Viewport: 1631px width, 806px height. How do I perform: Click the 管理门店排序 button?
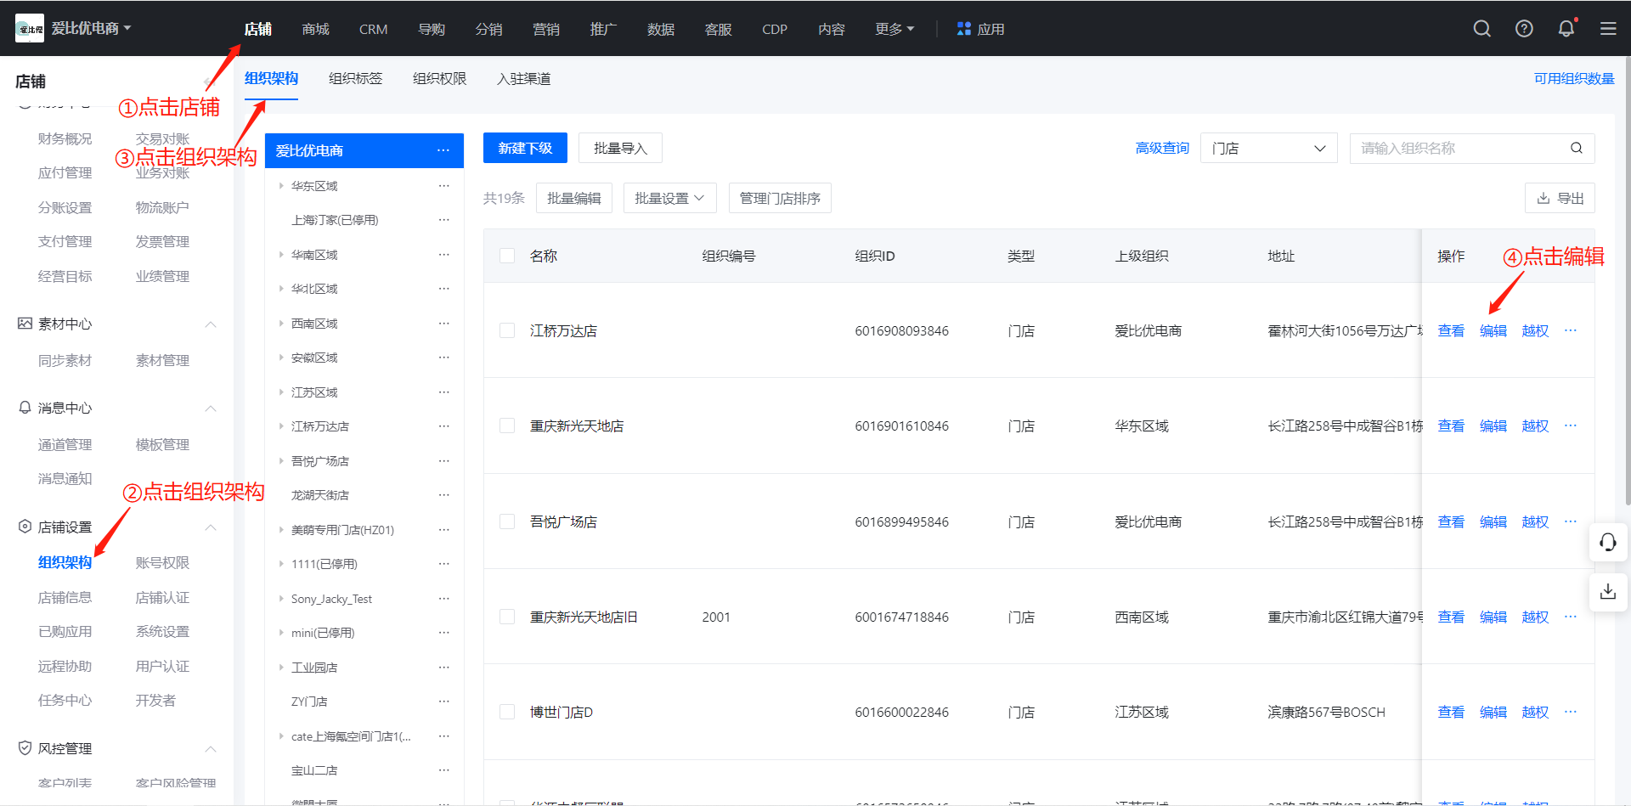pyautogui.click(x=780, y=198)
